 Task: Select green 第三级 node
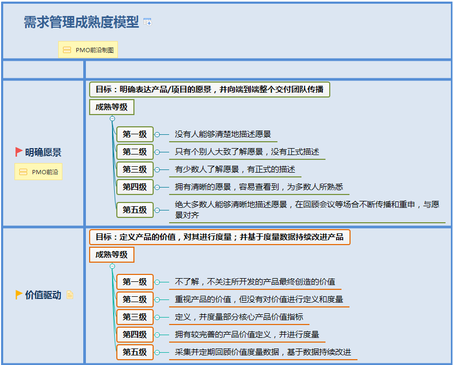tap(134, 169)
